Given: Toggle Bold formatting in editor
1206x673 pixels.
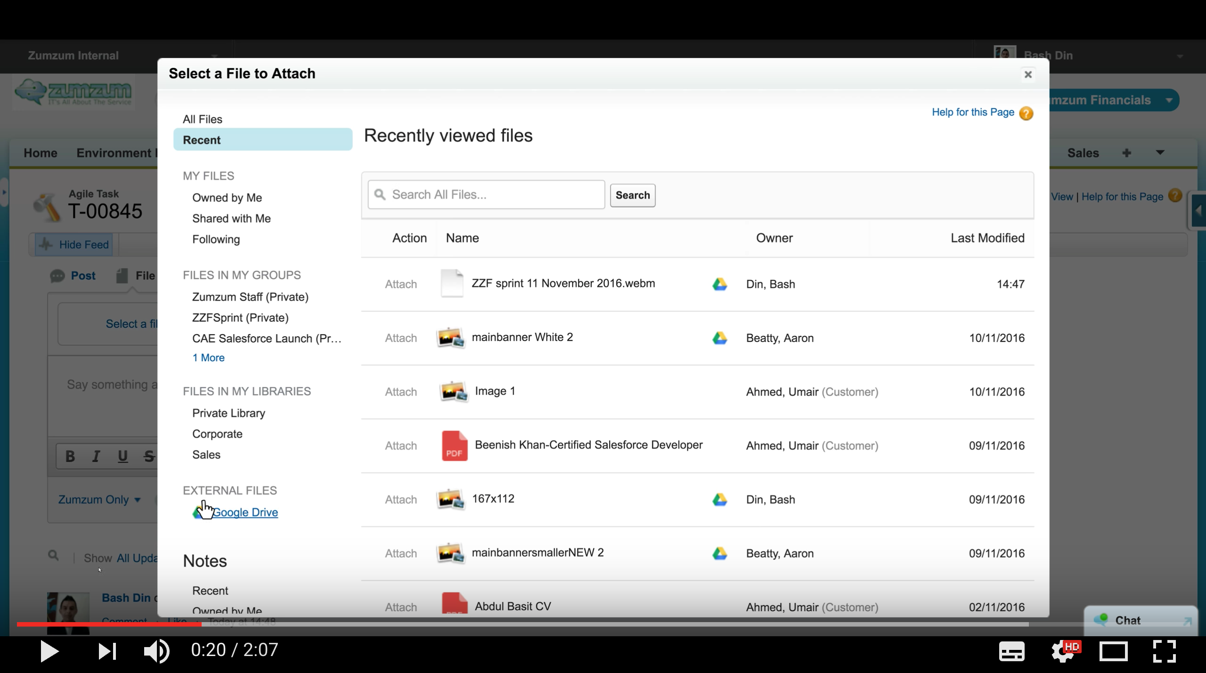Looking at the screenshot, I should click(70, 456).
